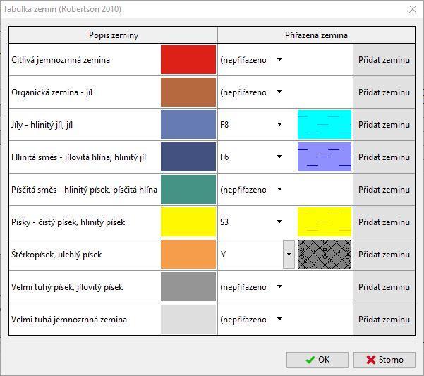Click Přidat zeminu in Písky - čistý písek row

click(x=384, y=222)
